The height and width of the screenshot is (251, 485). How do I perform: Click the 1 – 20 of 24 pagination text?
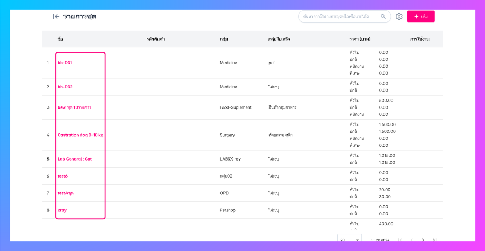tap(380, 240)
